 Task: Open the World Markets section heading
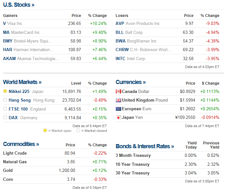pos(22,82)
